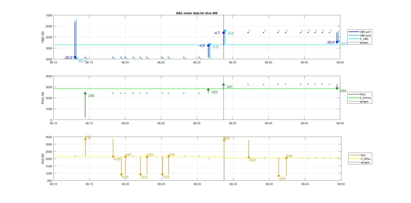This screenshot has height=203, width=411.
Task: Click the 'Pitch AD' y-axis label
Action: (x=43, y=98)
